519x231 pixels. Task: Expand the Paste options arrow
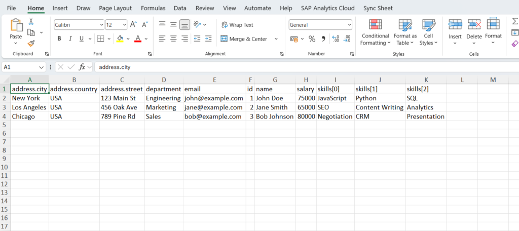(x=16, y=44)
